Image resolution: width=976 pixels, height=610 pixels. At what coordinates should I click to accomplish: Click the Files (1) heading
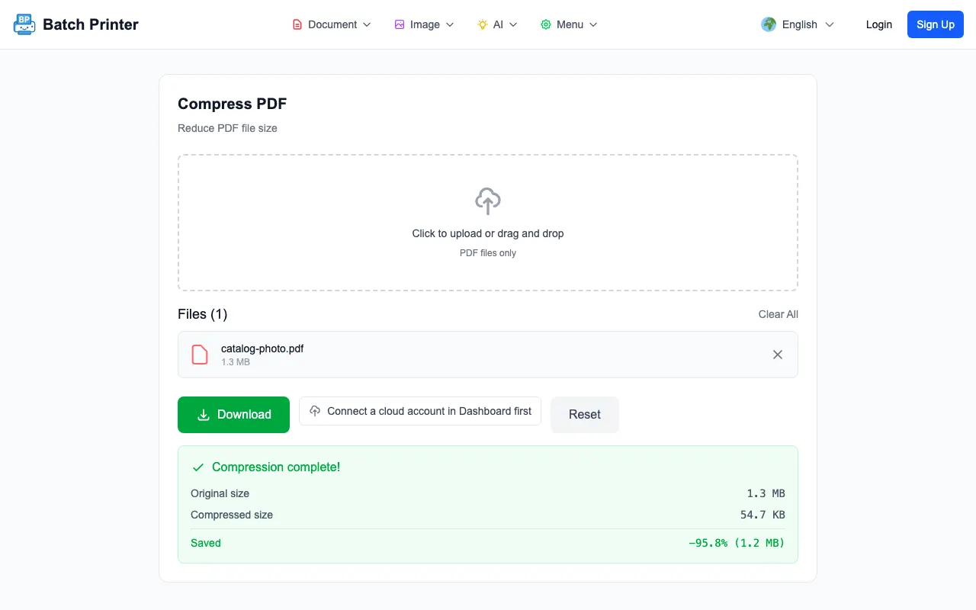coord(203,314)
